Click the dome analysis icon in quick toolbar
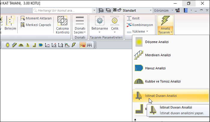Image resolution: width=210 pixels, height=122 pixels. click(21, 45)
